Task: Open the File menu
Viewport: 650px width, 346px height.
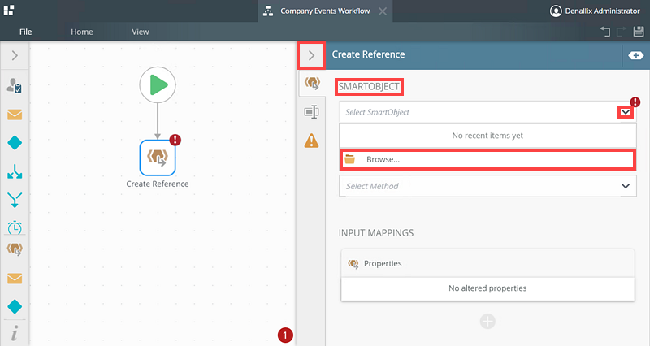Action: coord(26,32)
